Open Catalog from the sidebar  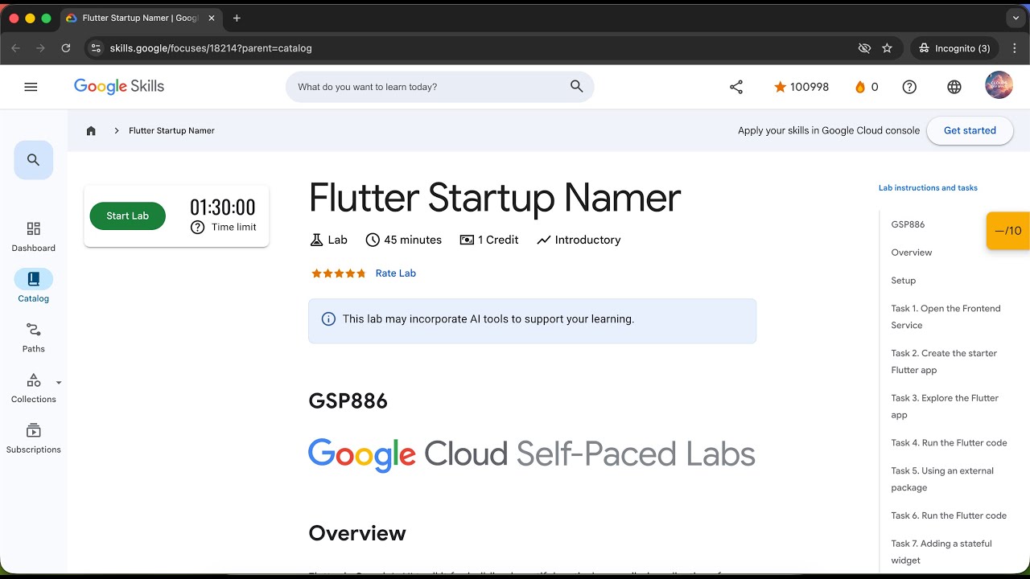(34, 287)
